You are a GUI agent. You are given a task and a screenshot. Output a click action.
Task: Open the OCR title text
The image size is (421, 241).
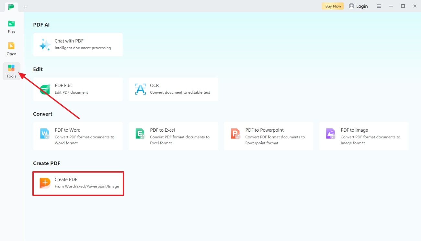click(154, 85)
